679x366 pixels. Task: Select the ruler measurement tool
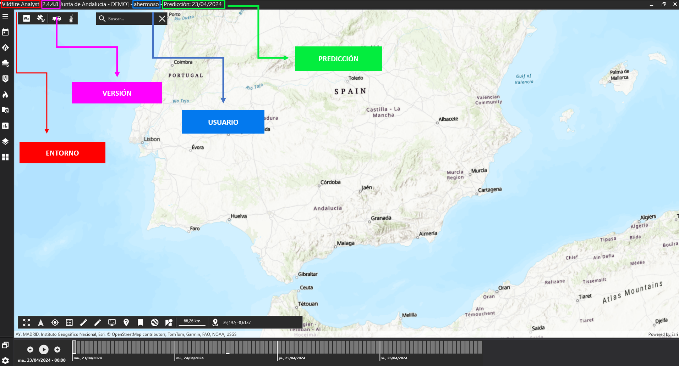[83, 322]
